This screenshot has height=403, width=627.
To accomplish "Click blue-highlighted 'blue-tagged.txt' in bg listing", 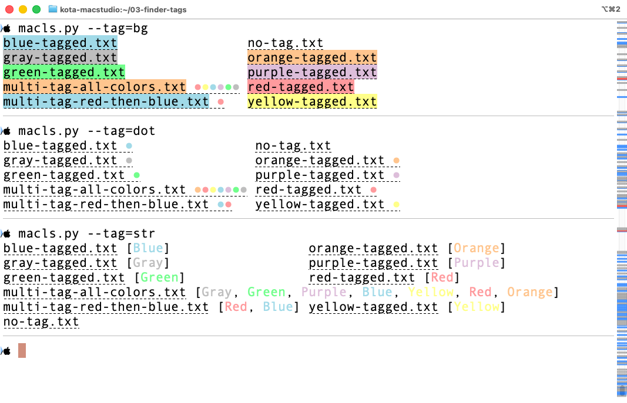I will point(60,43).
